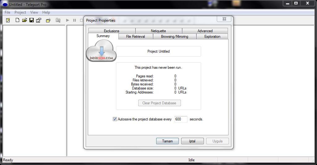317x165 pixels.
Task: Save the project using the floppy disk icon
Action: tap(32, 20)
